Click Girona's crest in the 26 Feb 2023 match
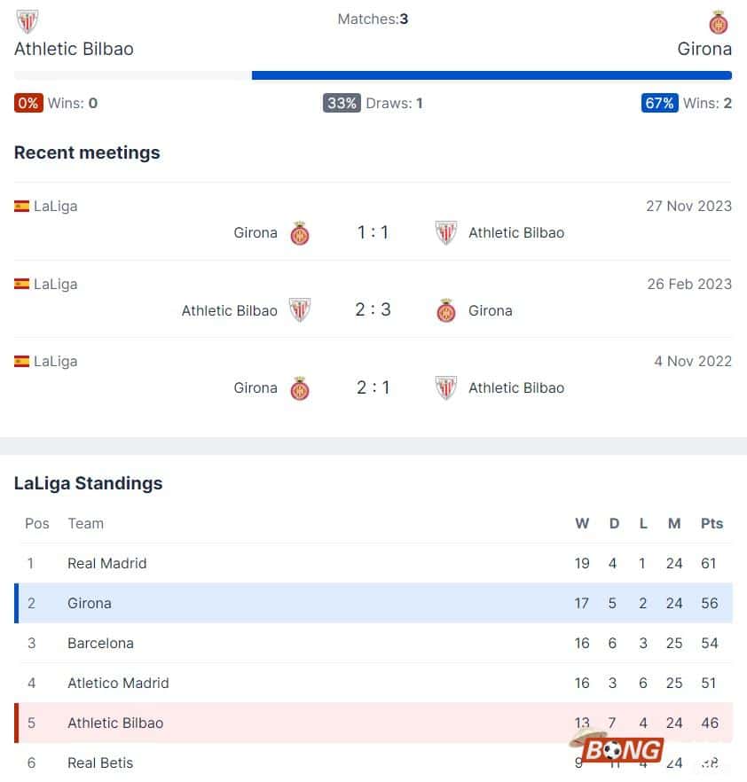Image resolution: width=747 pixels, height=782 pixels. click(x=446, y=310)
